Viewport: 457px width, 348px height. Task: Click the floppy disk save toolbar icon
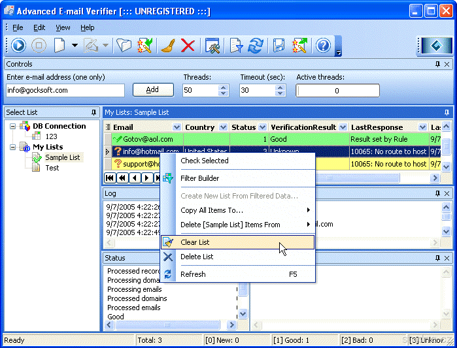pos(279,45)
